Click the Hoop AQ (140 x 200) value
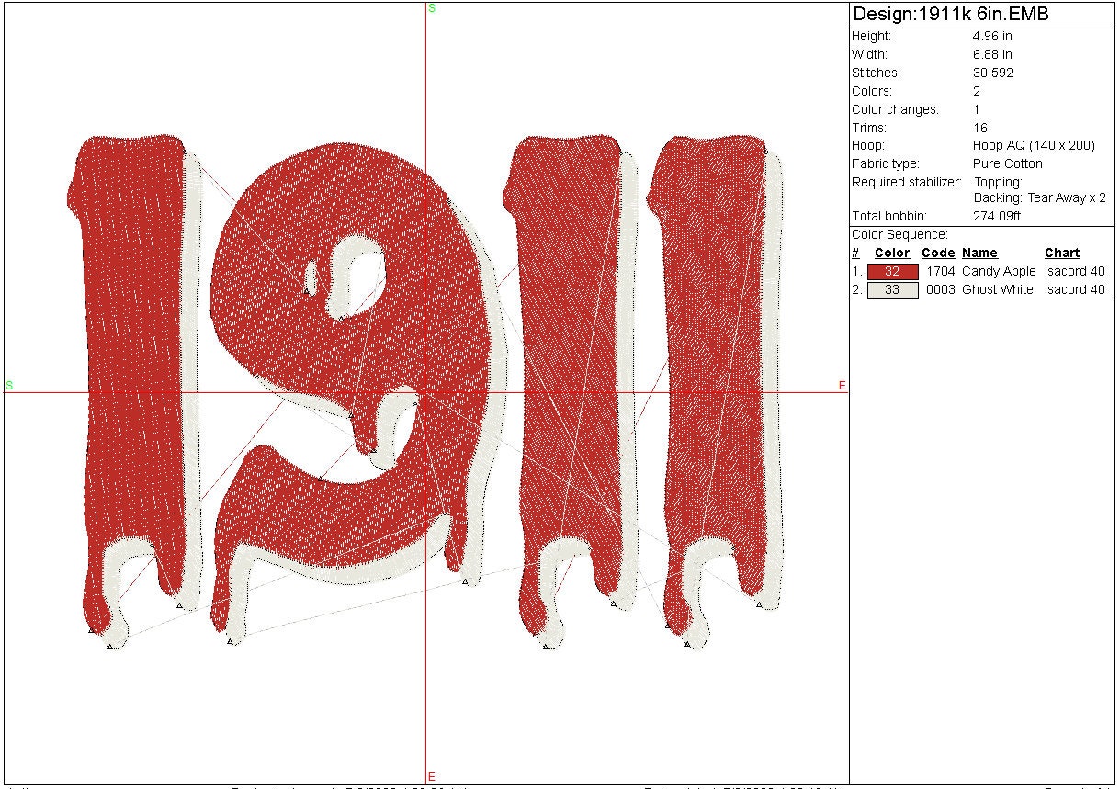1120x789 pixels. pyautogui.click(x=1034, y=146)
